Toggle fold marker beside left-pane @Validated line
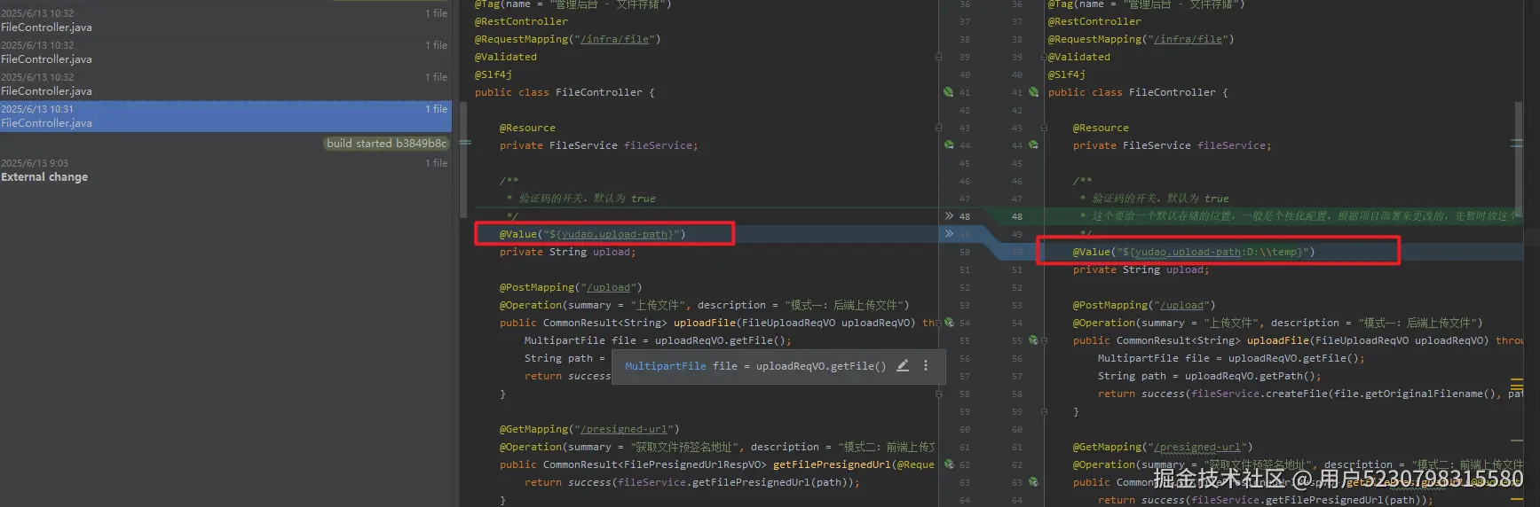This screenshot has width=1540, height=507. 938,57
